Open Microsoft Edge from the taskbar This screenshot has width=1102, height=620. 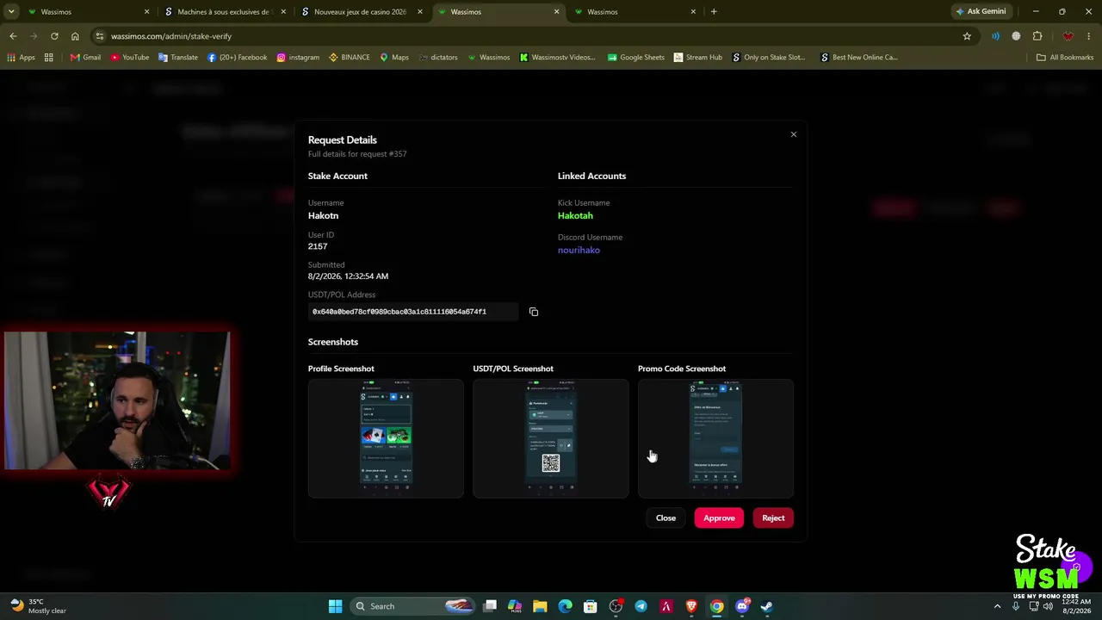pyautogui.click(x=565, y=606)
